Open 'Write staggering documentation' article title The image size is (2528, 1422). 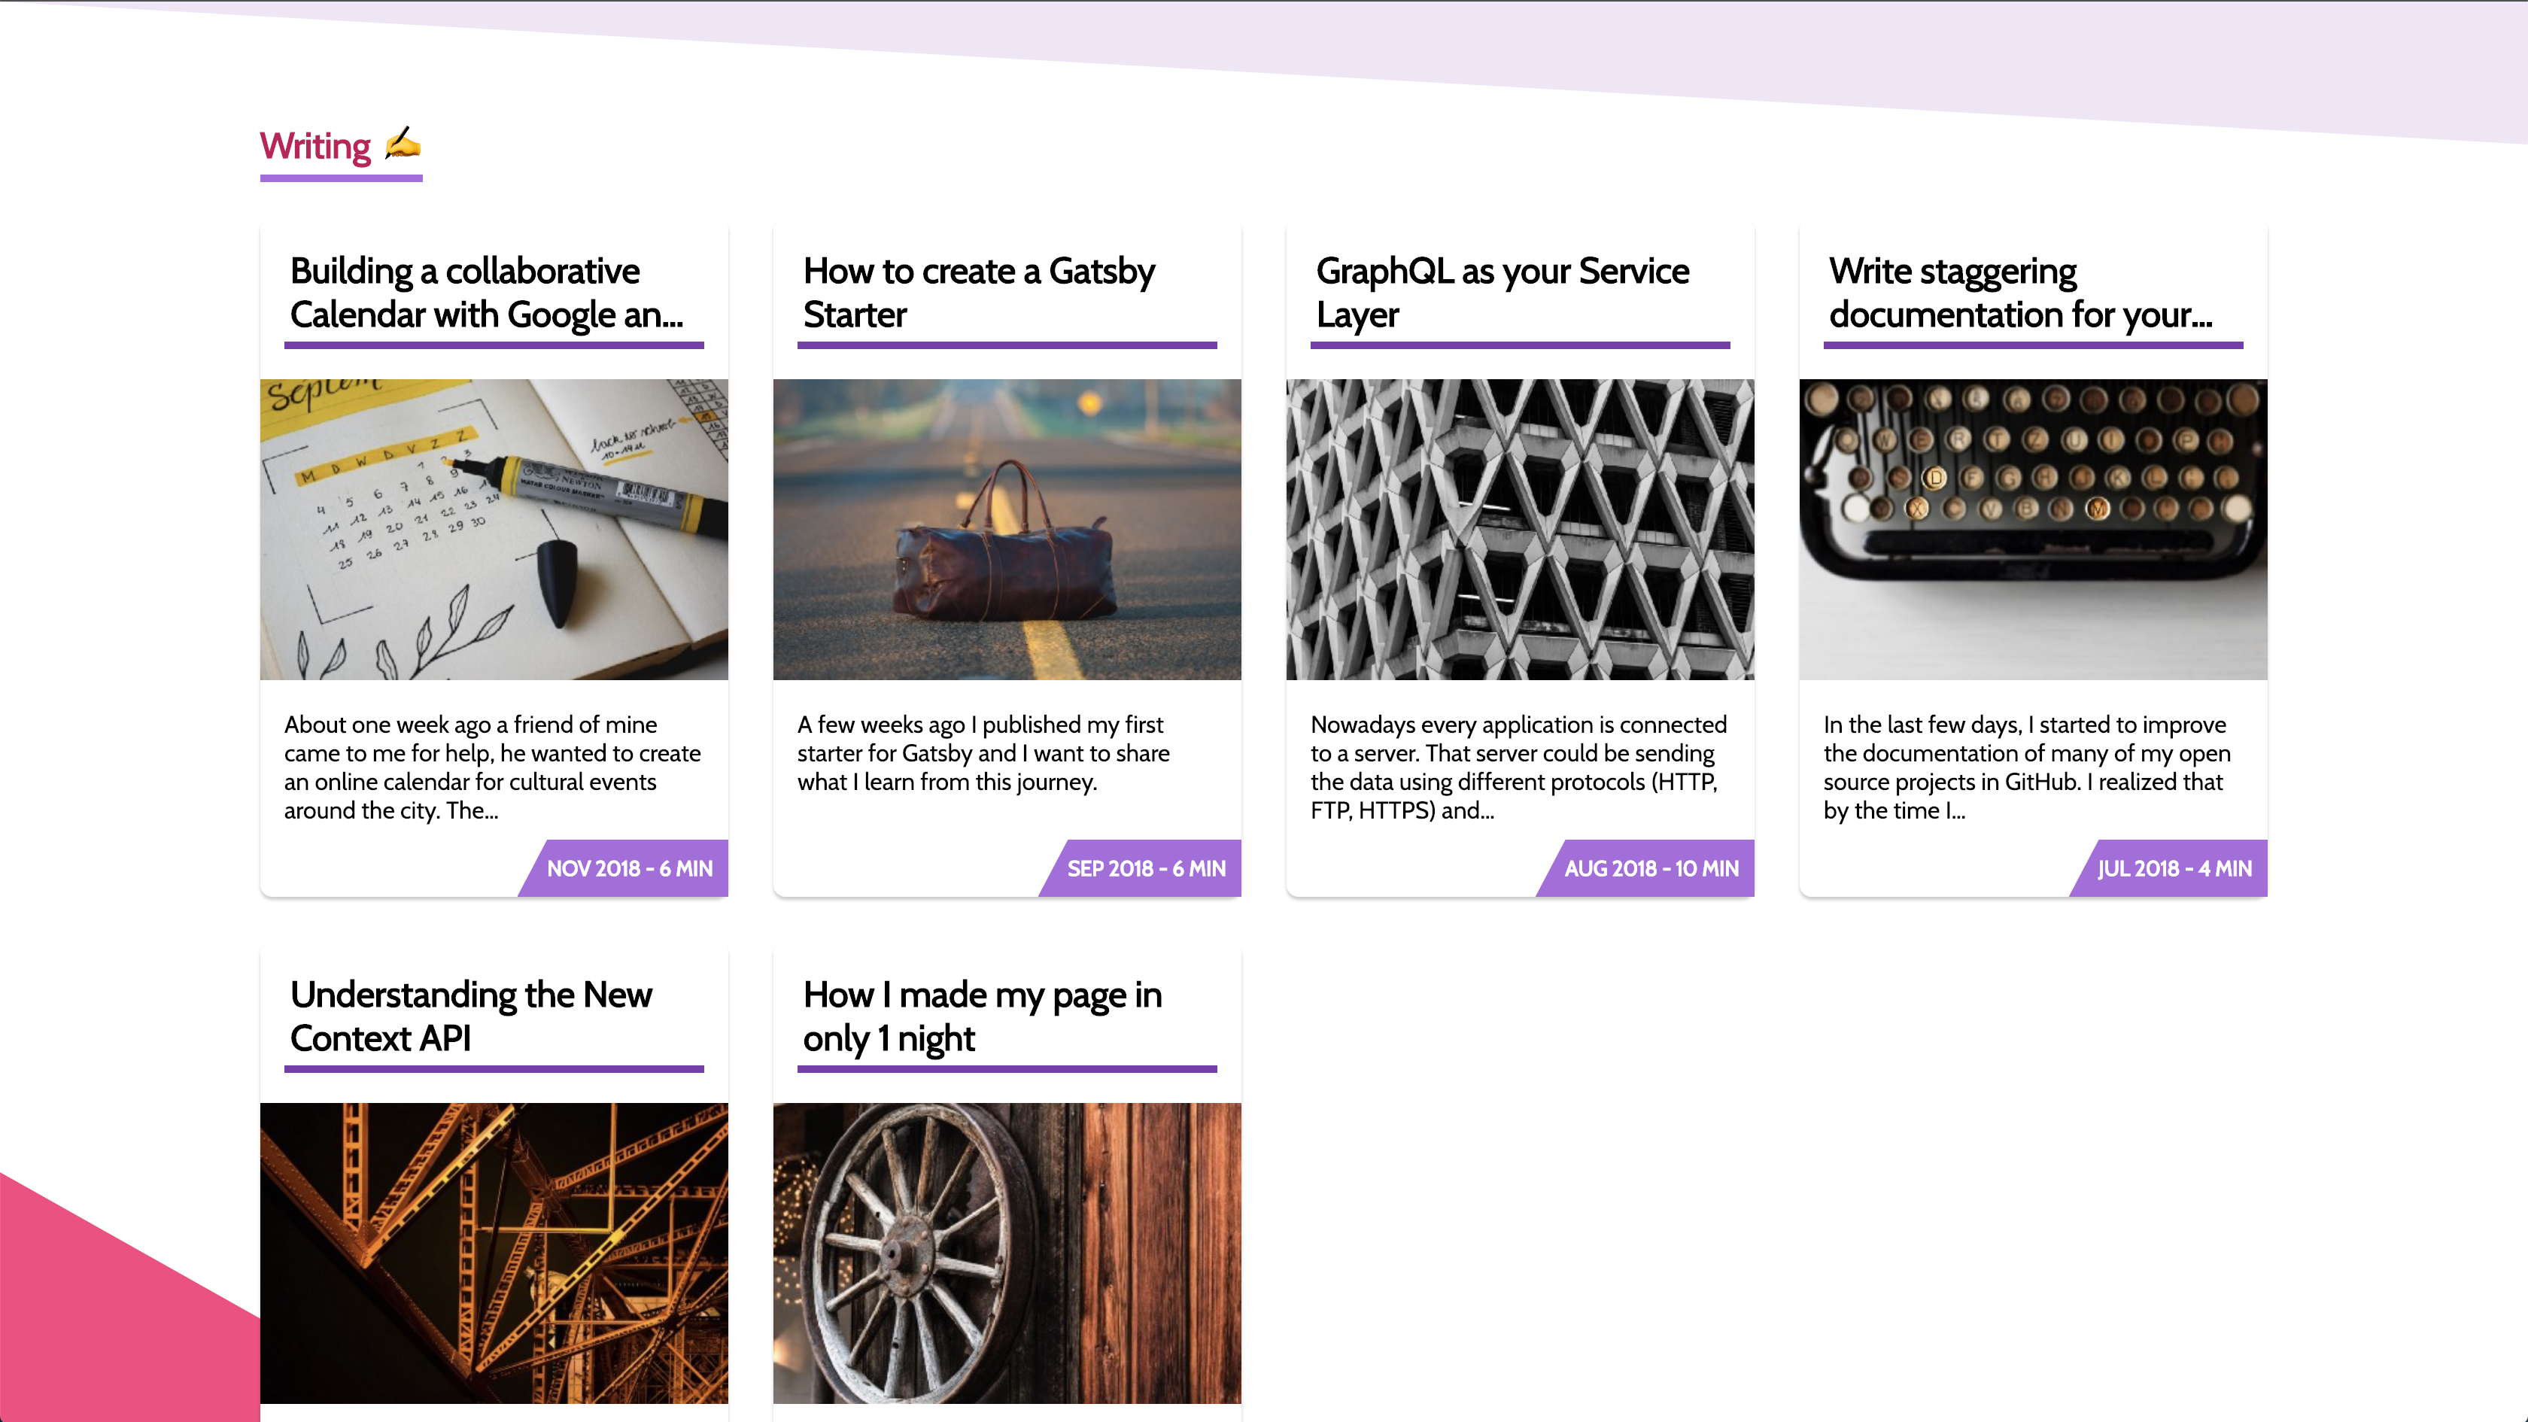pos(2019,293)
